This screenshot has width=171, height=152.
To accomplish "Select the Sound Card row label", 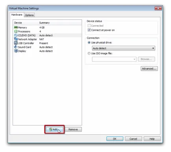I will point(24,47).
